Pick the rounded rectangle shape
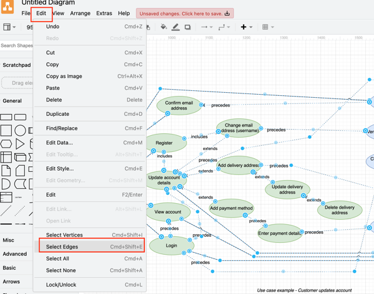The height and width of the screenshot is (294, 374). (x=21, y=117)
